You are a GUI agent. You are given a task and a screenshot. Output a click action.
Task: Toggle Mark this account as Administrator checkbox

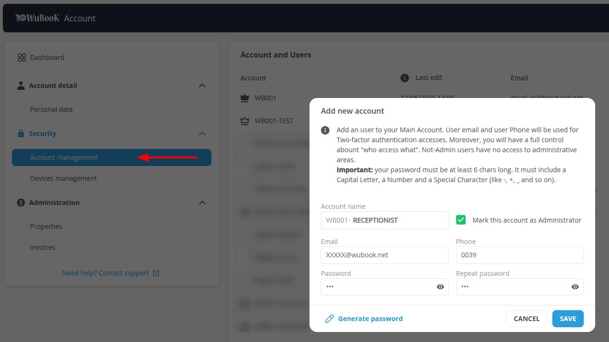click(461, 220)
